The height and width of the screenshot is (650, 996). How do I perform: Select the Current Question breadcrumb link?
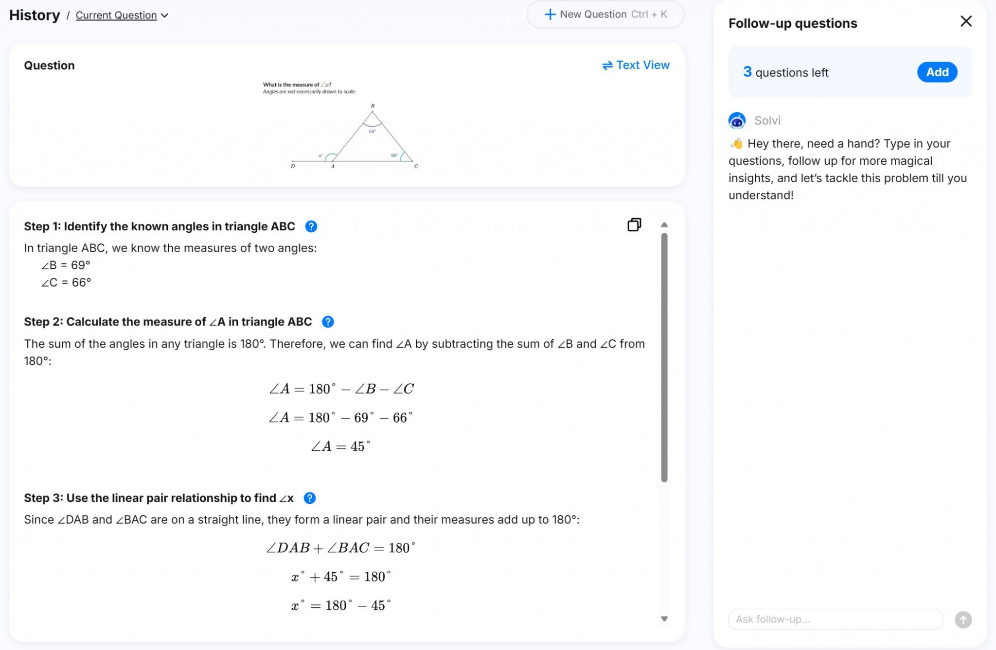(115, 15)
